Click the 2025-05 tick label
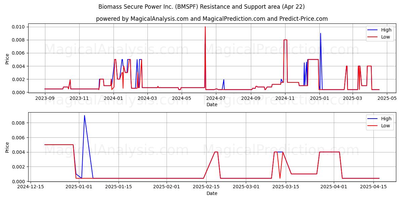This screenshot has height=201, width=403. tap(387, 98)
